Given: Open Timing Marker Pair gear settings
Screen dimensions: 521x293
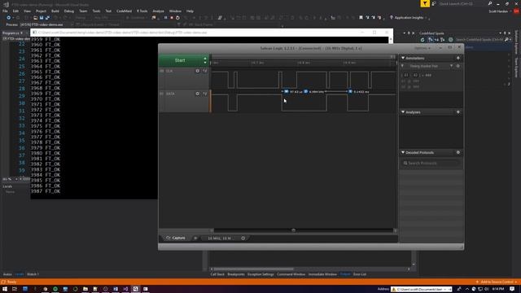Looking at the screenshot, I should [x=458, y=66].
